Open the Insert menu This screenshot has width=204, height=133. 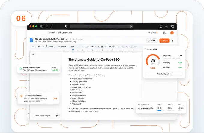(x=49, y=42)
